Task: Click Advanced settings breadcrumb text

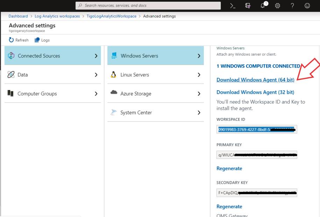Action: 159,16
